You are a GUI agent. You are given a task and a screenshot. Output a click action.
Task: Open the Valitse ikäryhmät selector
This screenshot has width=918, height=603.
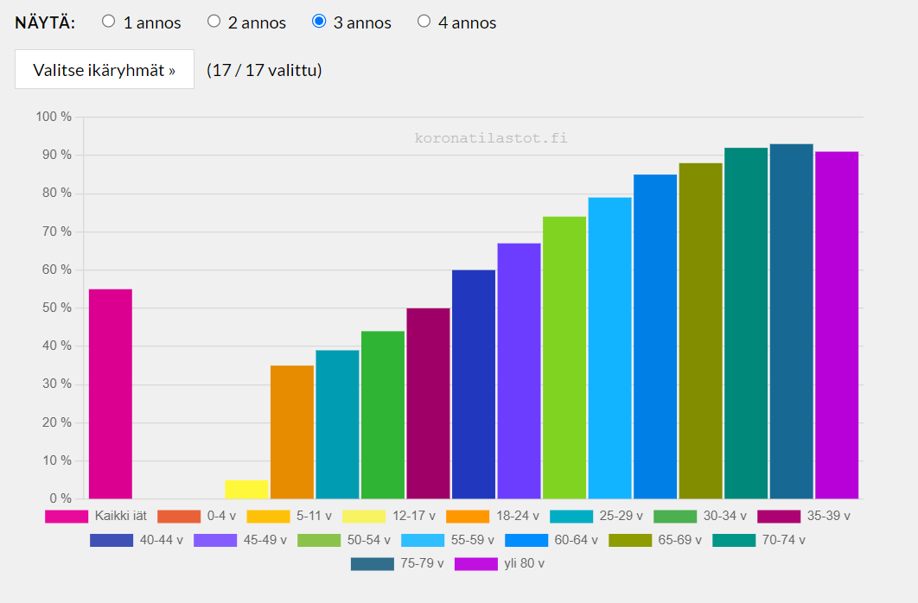coord(105,70)
